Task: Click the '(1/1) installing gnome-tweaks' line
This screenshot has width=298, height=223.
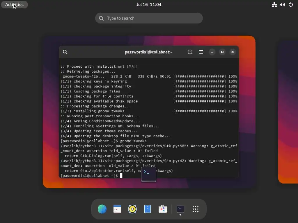Action: (x=93, y=111)
